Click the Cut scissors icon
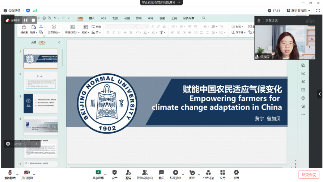323x182 pixels. 41,27
